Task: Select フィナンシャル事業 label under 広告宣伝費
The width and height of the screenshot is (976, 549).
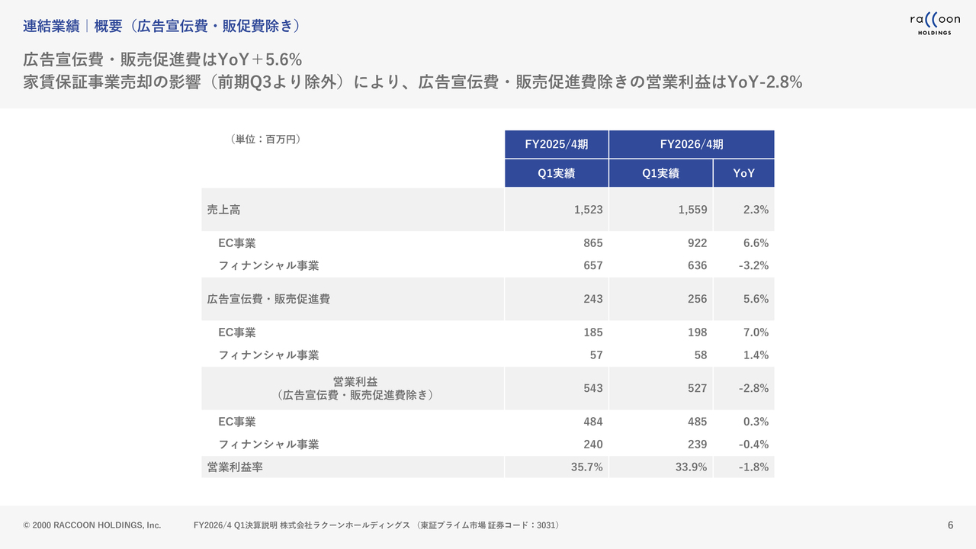Action: coord(268,355)
